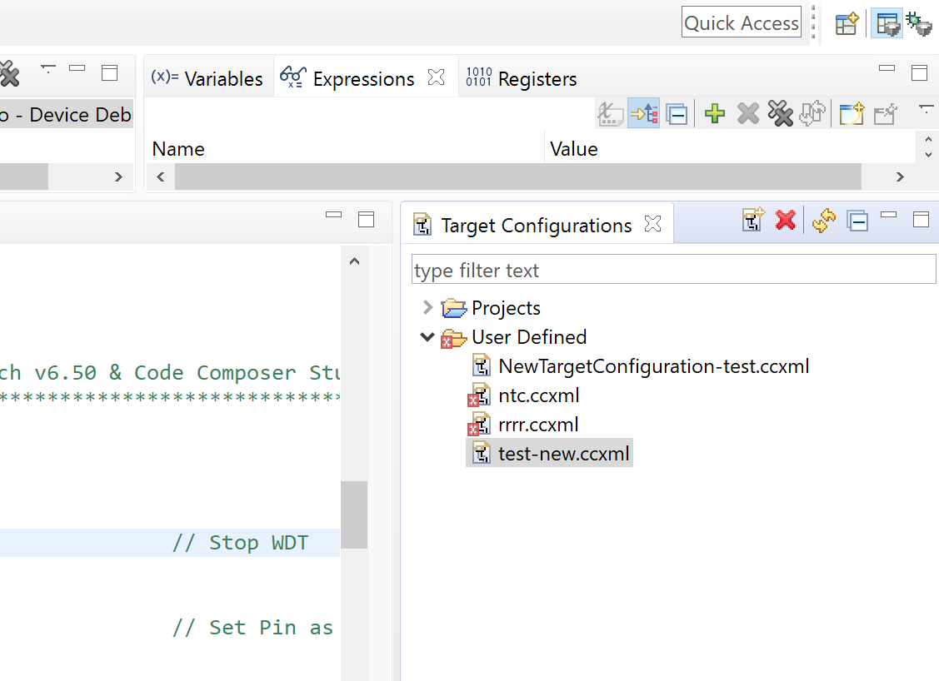This screenshot has height=681, width=939.
Task: Click the Expressions horizontal scrollbar
Action: click(x=517, y=176)
